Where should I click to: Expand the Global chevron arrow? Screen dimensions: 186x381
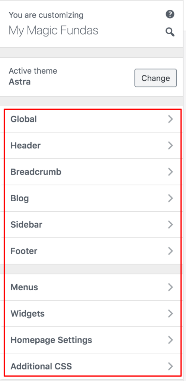click(x=170, y=119)
